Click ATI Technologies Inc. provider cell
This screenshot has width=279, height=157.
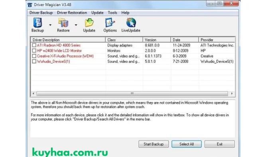pyautogui.click(x=217, y=45)
